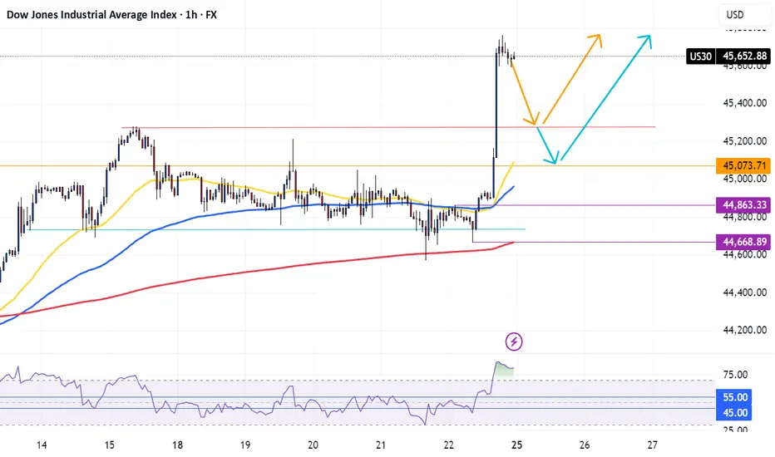Click the blue 55.00 RSI level label
Viewport: 775px width, 457px height.
click(x=734, y=397)
